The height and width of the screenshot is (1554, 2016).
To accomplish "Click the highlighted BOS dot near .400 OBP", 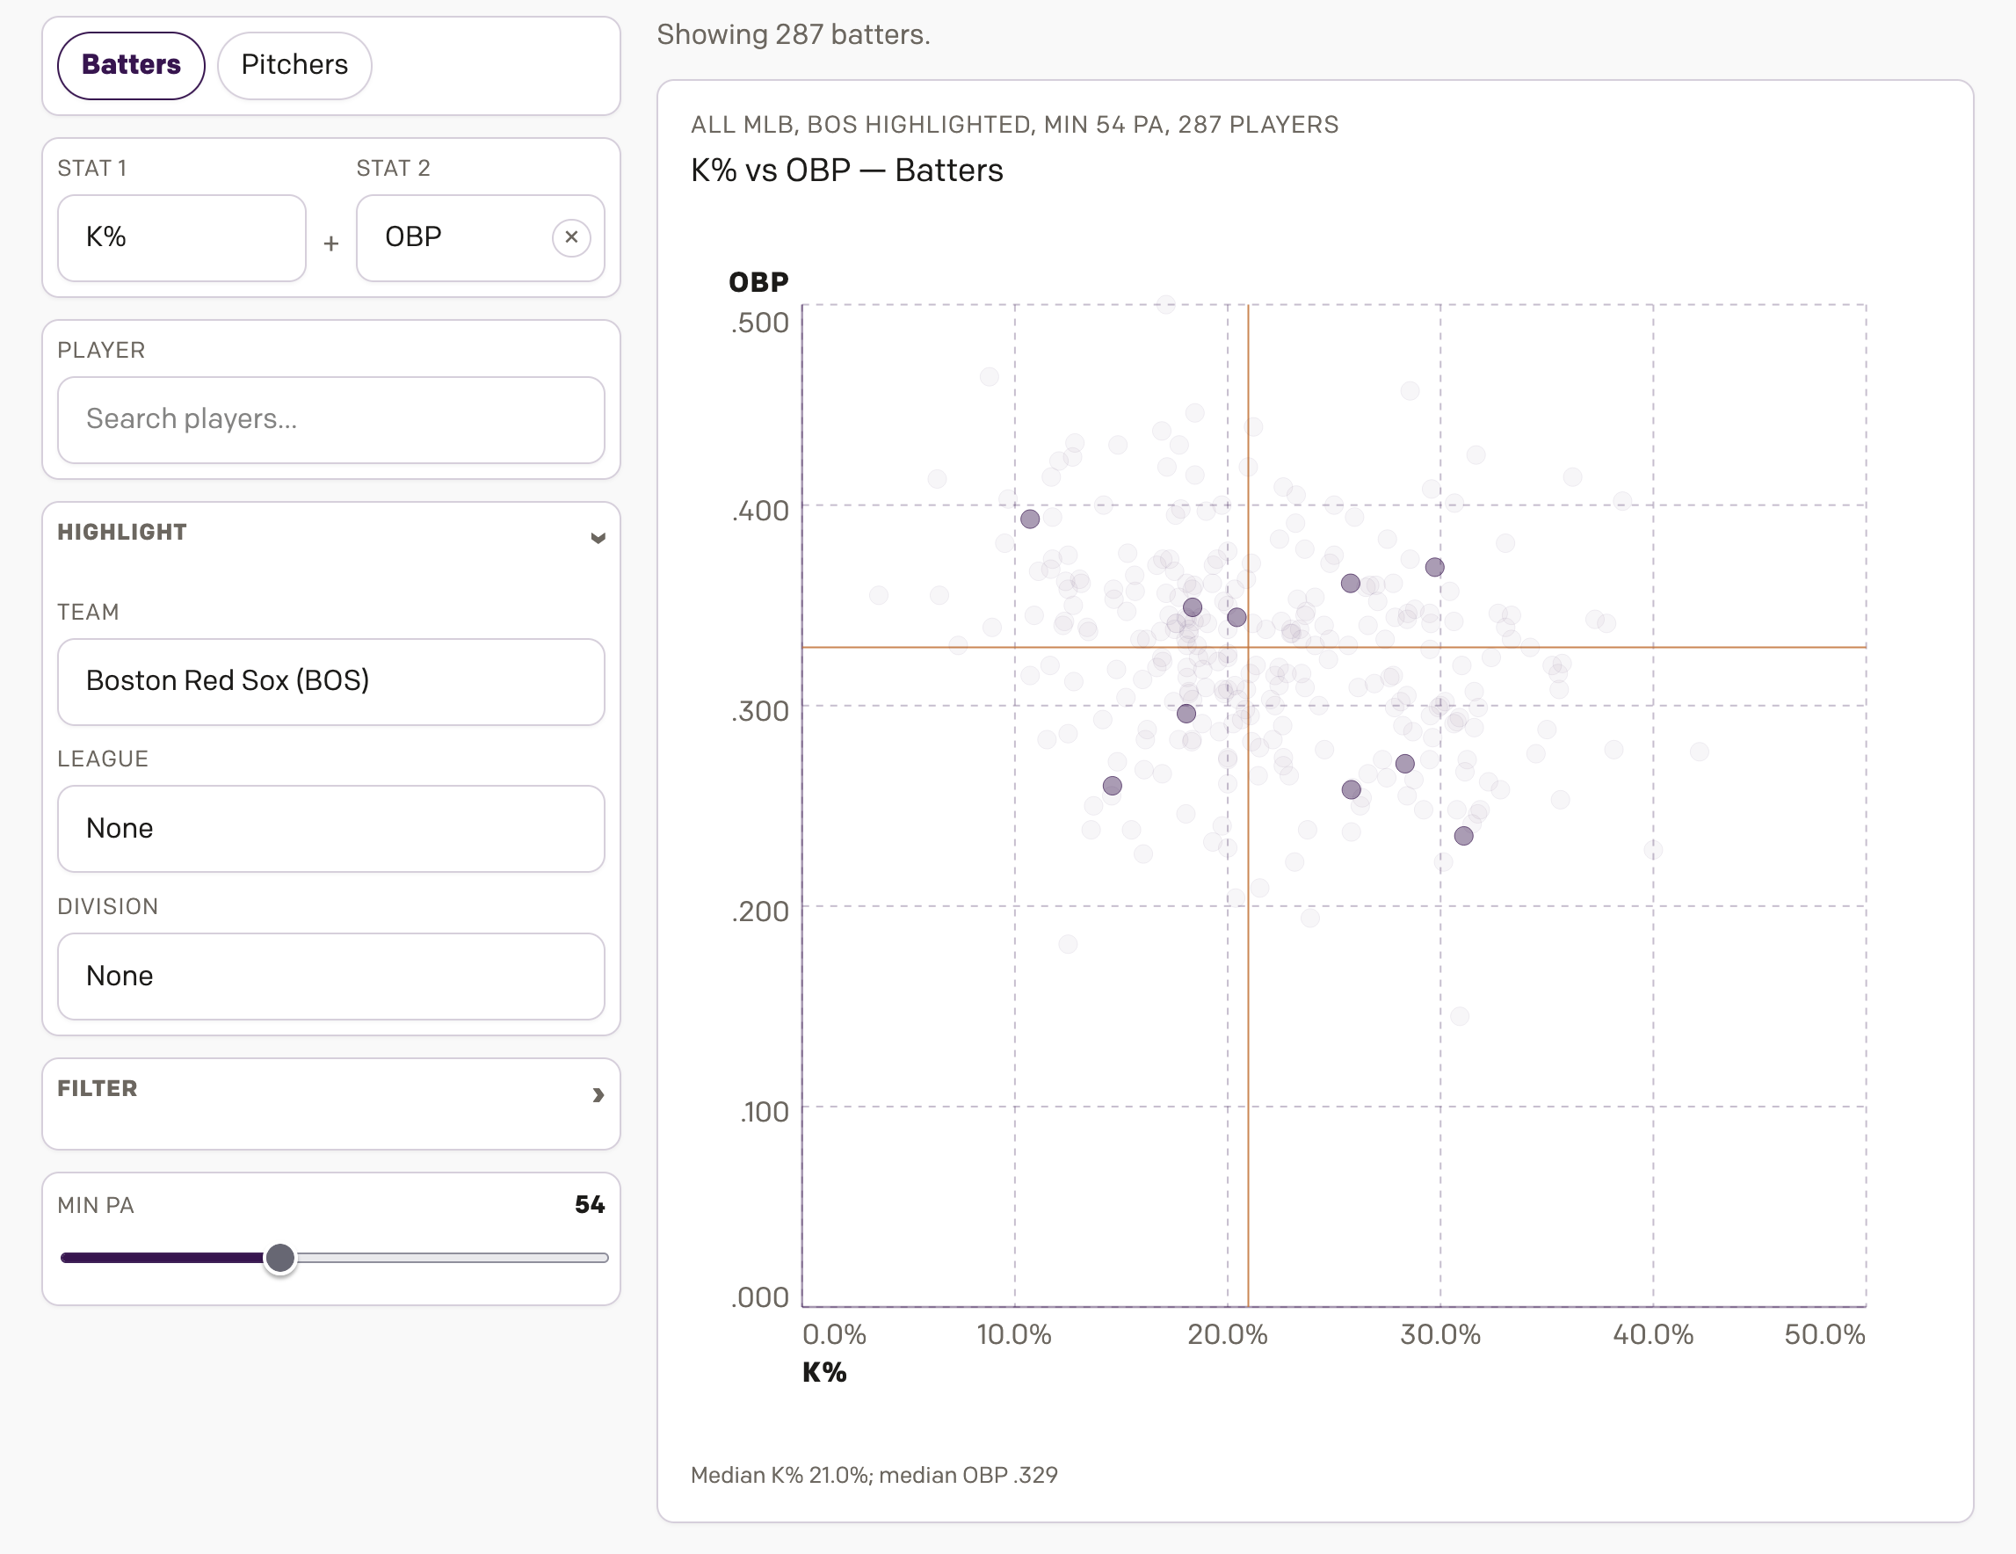I will click(1029, 519).
